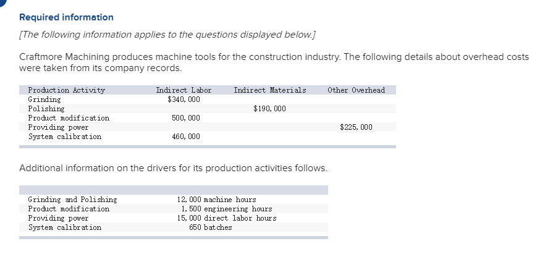
Task: Click the Polishing row label
Action: (46, 109)
